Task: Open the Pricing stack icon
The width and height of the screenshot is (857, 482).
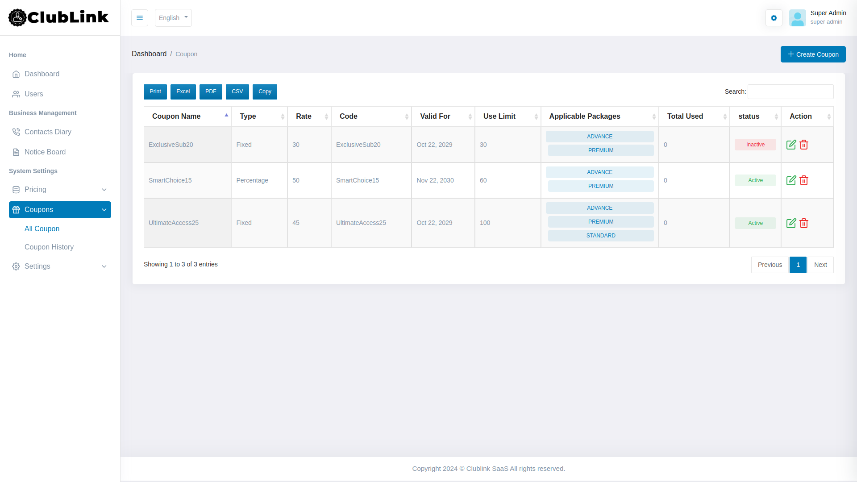Action: click(16, 190)
